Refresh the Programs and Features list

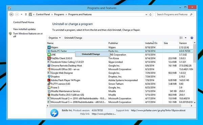(151, 15)
